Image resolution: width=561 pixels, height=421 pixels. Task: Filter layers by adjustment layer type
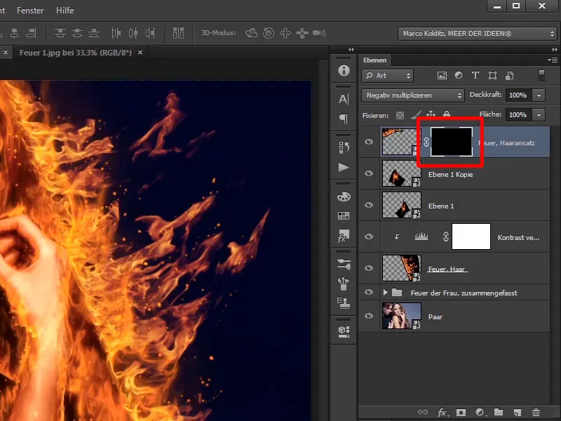(x=459, y=76)
